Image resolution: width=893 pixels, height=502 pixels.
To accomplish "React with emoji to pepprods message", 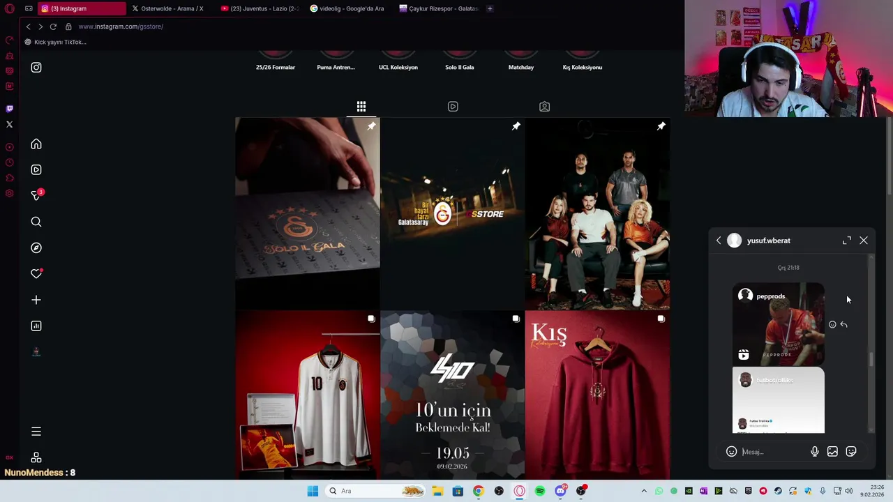I will (832, 324).
